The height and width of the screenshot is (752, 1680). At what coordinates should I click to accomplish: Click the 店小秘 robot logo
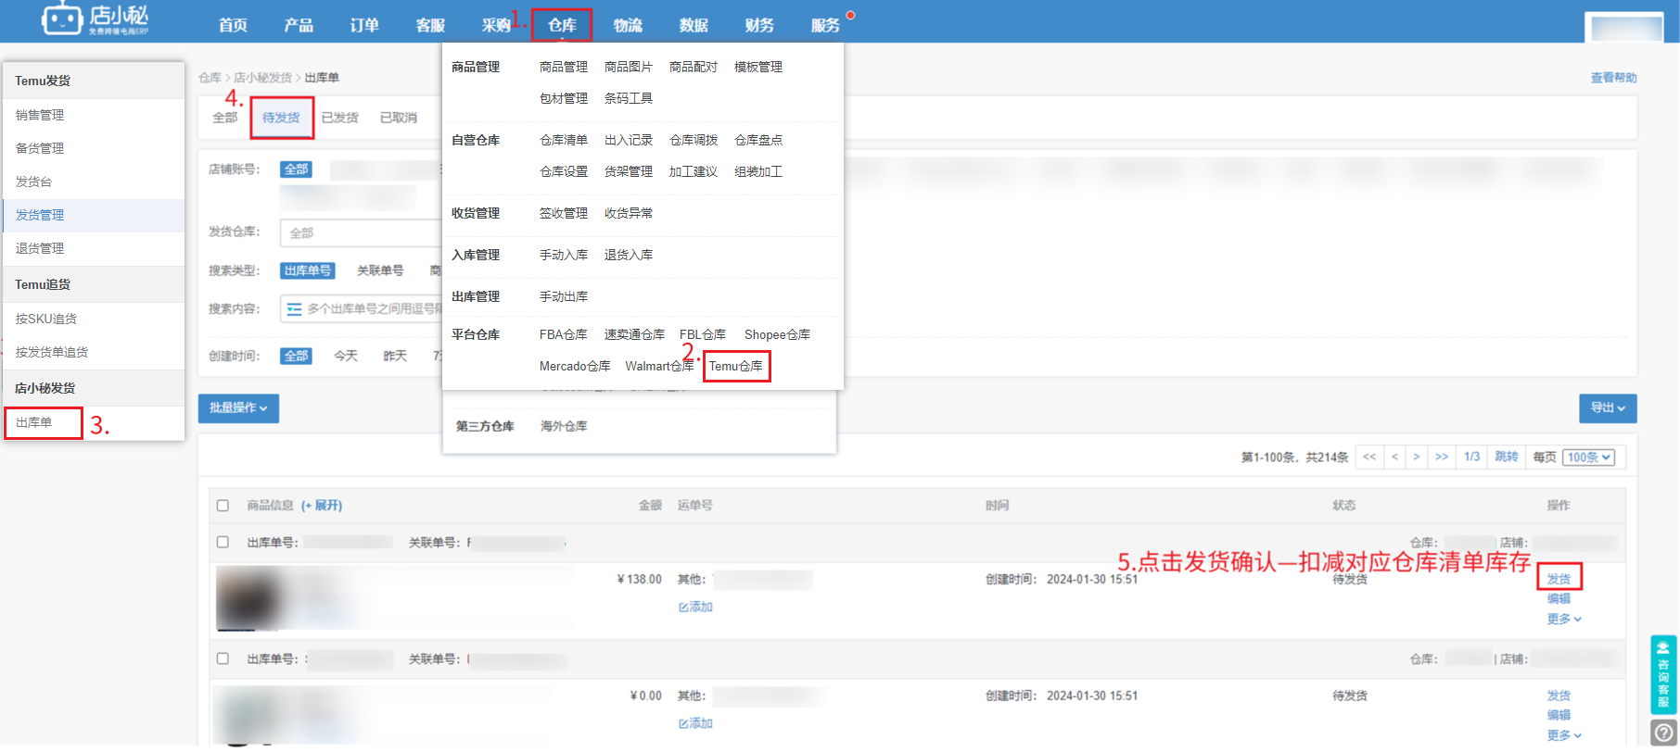pyautogui.click(x=62, y=19)
